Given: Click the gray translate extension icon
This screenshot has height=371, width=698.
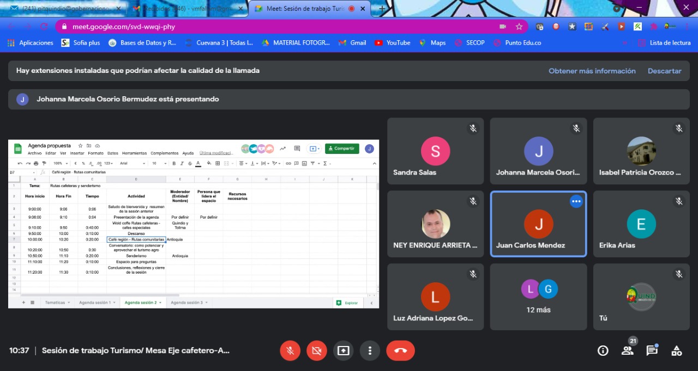Looking at the screenshot, I should [x=539, y=26].
